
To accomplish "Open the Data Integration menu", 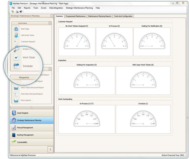I will pos(56,8).
